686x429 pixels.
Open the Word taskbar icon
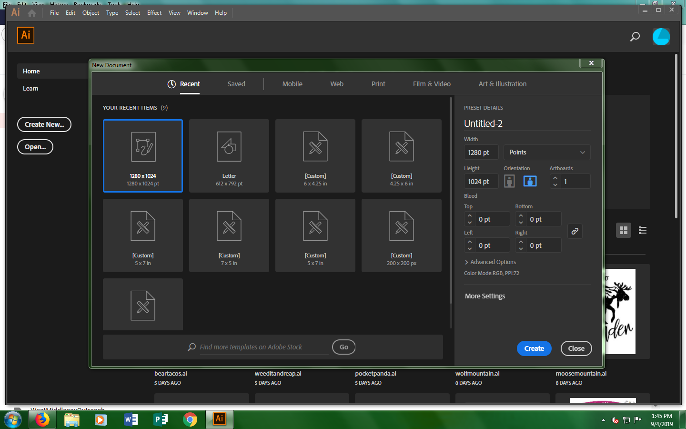[x=131, y=419]
